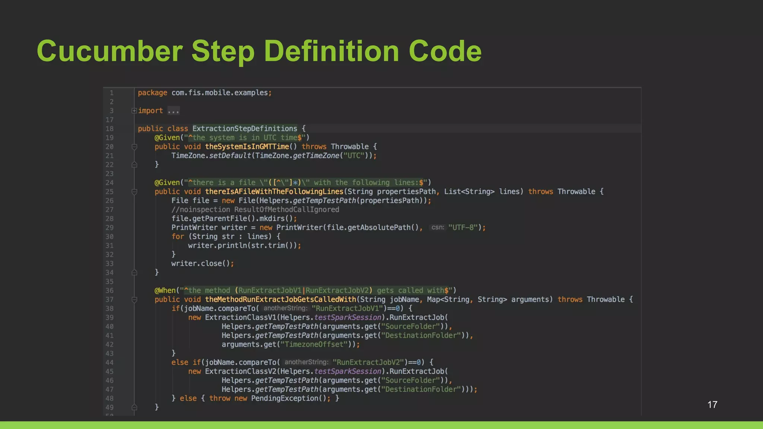The height and width of the screenshot is (429, 763).
Task: Click the for loop header on line 30
Action: 226,236
